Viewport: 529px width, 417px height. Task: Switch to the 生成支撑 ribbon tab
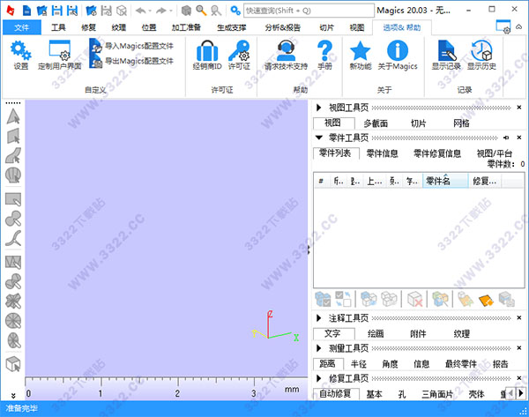click(231, 27)
